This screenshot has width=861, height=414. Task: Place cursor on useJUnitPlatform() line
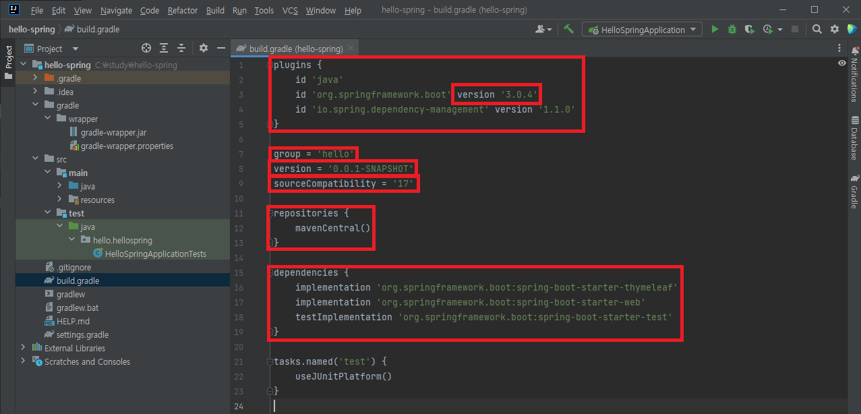pyautogui.click(x=343, y=376)
